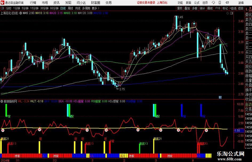Click the KDJ顶背: 0.00 value
The image size is (252, 162).
pos(117,101)
